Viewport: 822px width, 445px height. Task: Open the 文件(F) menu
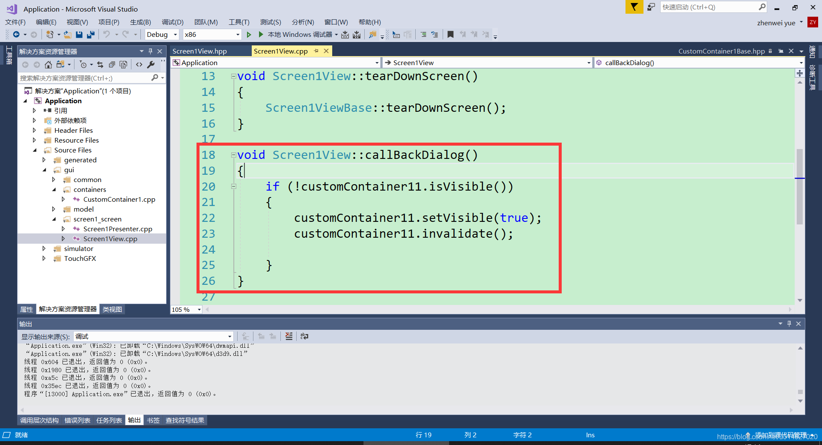coord(15,22)
